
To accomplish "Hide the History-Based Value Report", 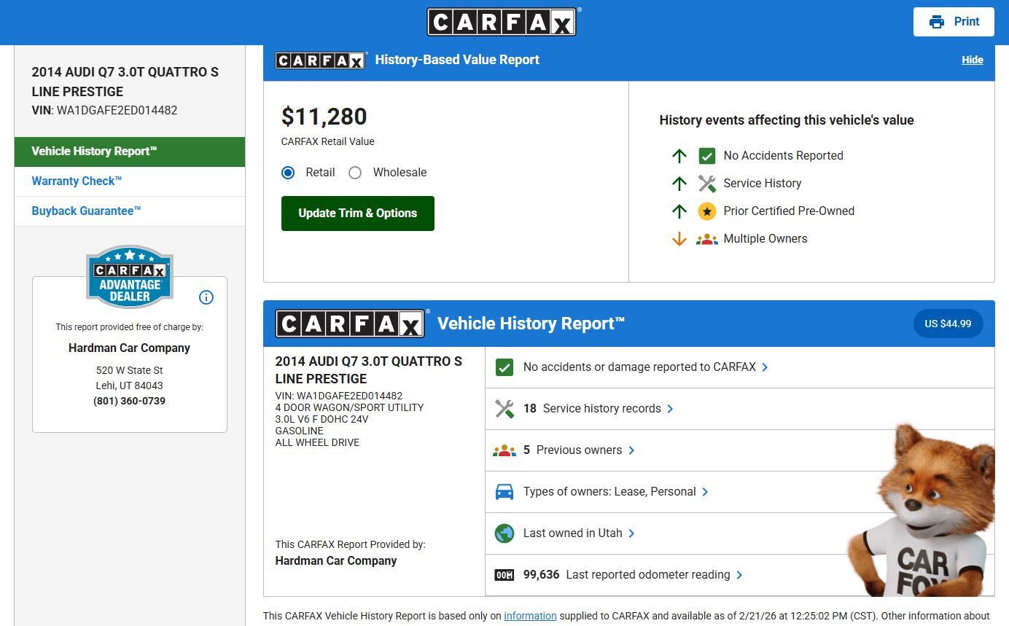I will coord(972,60).
